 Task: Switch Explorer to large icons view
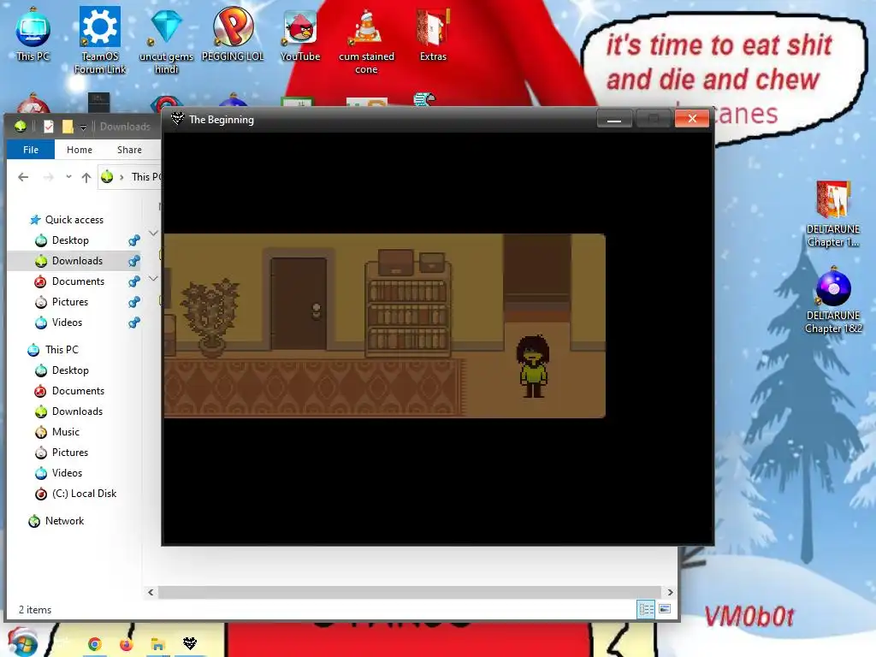coord(665,609)
